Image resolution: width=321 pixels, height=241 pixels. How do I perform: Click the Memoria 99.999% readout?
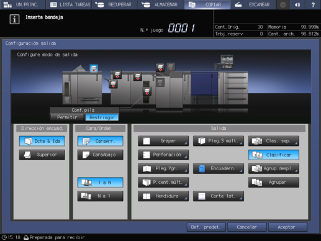[x=294, y=27]
